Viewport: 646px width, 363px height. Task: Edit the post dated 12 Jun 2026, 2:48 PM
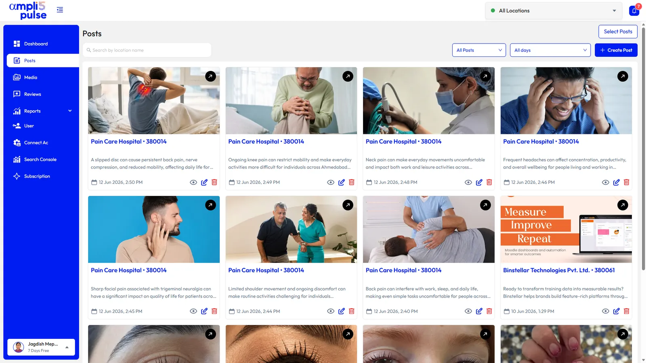tap(479, 182)
